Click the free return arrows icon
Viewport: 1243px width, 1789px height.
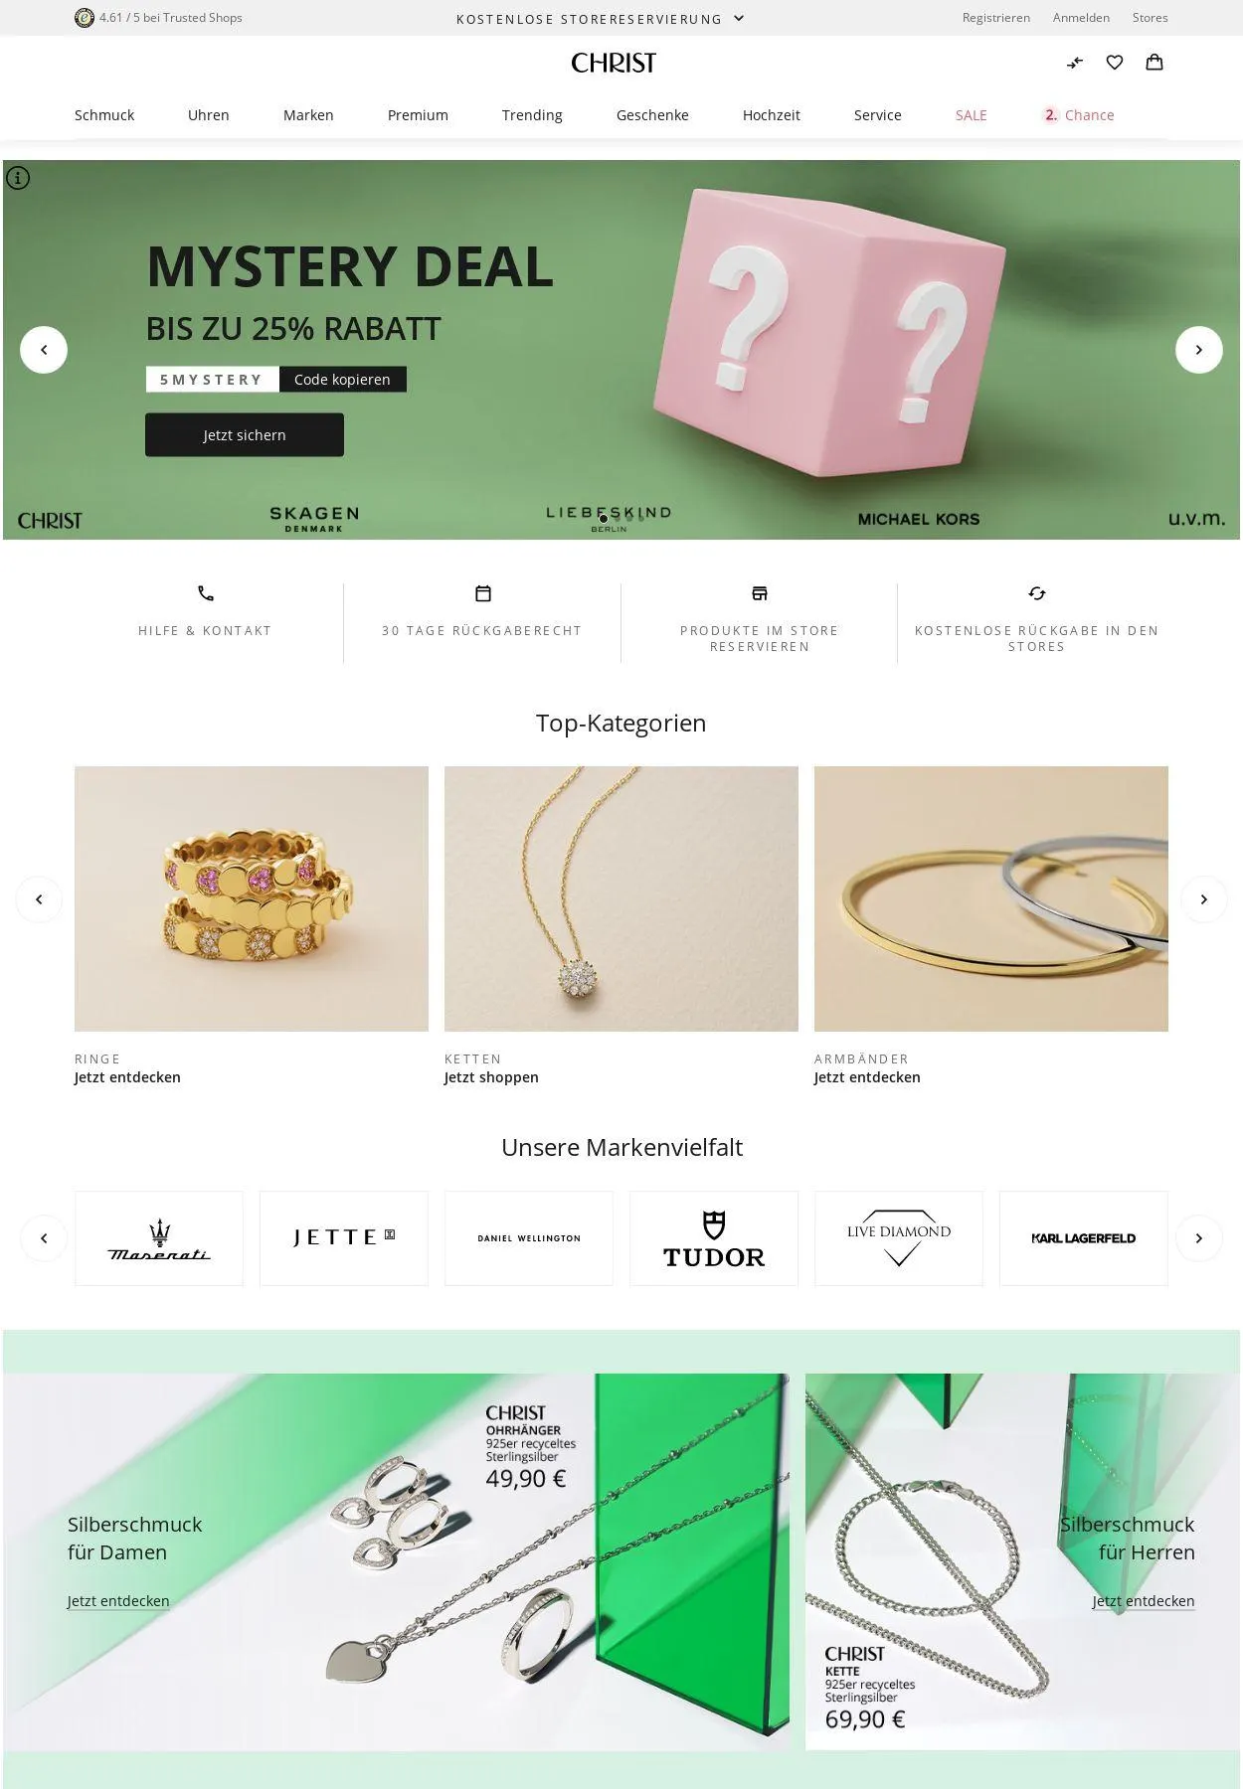click(1037, 593)
